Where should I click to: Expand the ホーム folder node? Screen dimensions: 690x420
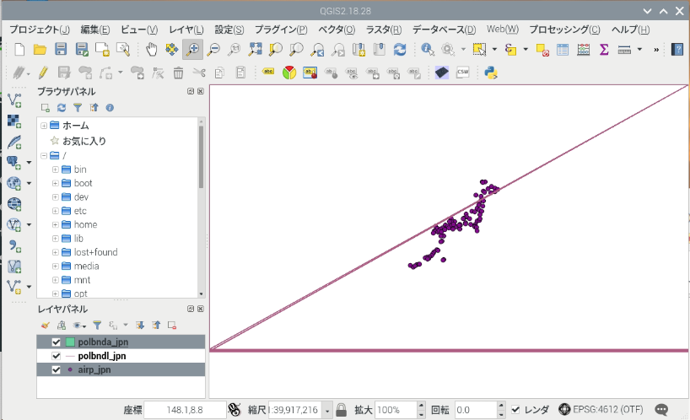[44, 126]
